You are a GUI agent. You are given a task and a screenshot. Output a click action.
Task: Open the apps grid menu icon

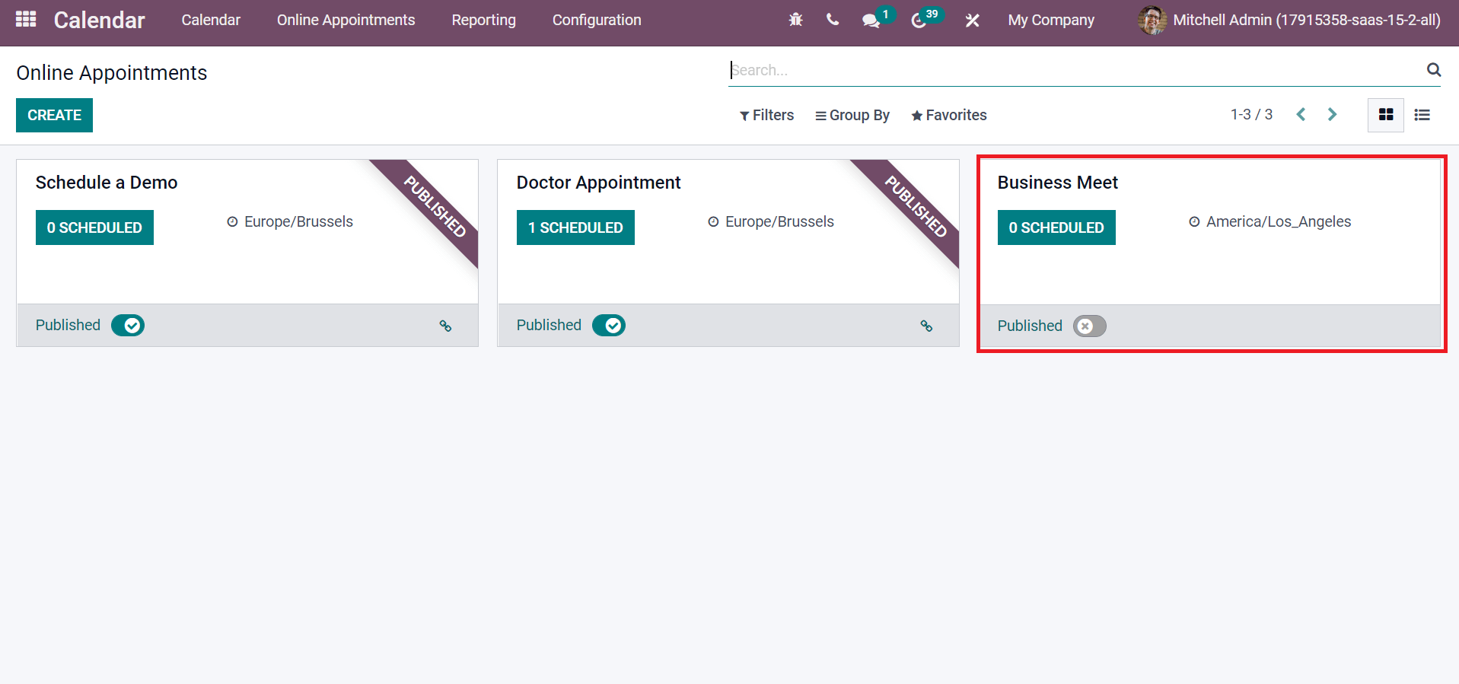click(26, 20)
